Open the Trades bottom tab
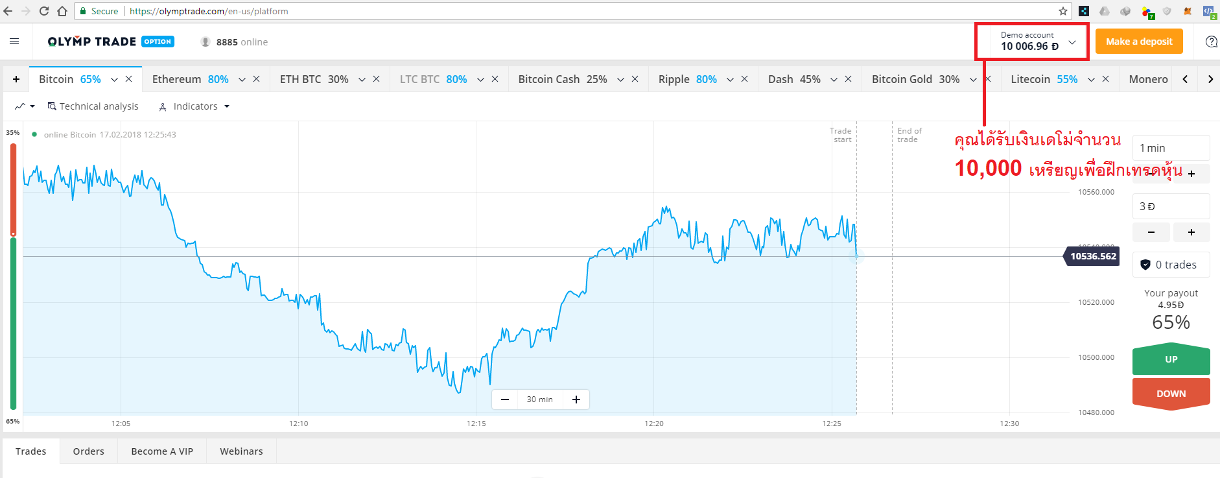 [31, 451]
